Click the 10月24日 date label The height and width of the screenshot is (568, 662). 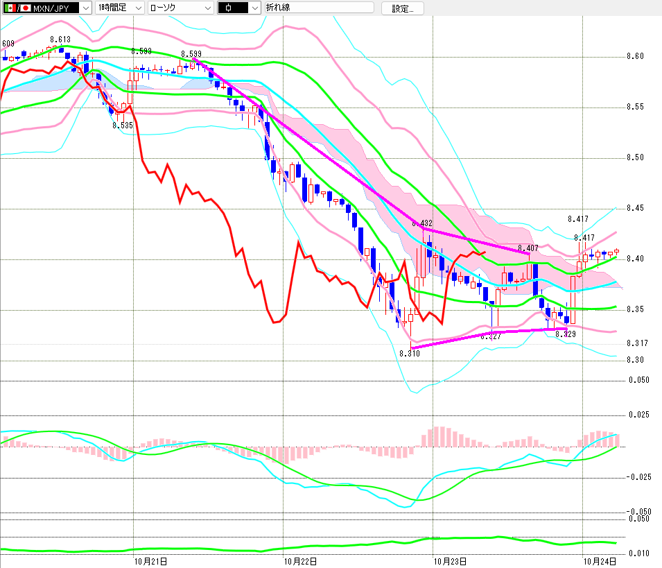(600, 561)
